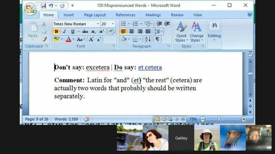Redo the last action
The width and height of the screenshot is (275, 154).
(62, 6)
